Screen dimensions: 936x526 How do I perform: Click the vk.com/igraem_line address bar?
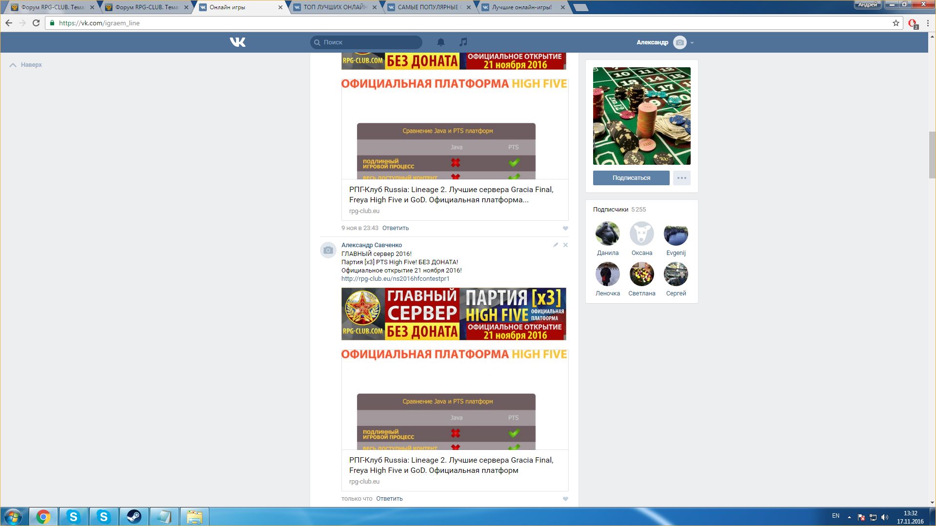tap(473, 23)
